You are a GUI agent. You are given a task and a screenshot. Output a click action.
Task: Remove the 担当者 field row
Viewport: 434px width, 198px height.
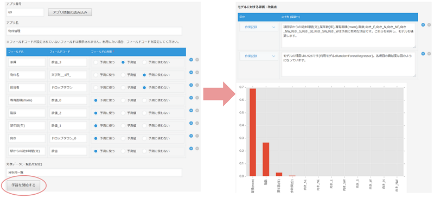tap(197, 85)
